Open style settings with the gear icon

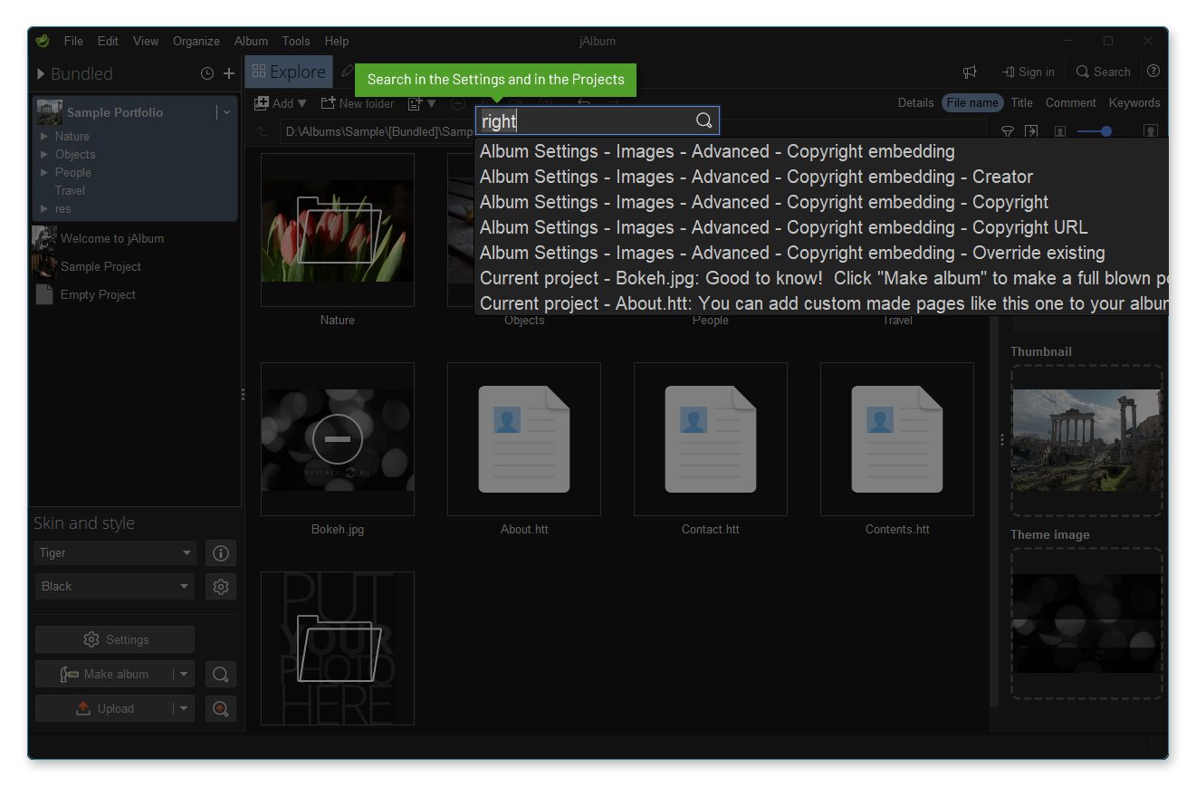[220, 586]
